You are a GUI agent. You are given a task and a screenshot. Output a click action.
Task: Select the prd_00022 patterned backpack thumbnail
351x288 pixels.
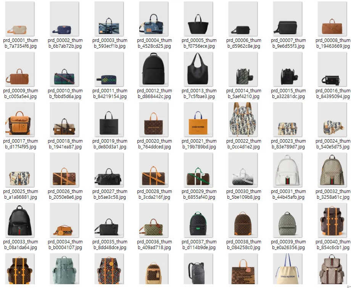[x=243, y=119]
